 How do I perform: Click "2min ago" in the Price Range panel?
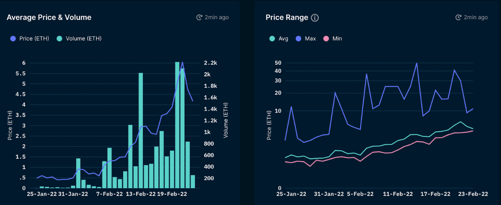pyautogui.click(x=476, y=17)
